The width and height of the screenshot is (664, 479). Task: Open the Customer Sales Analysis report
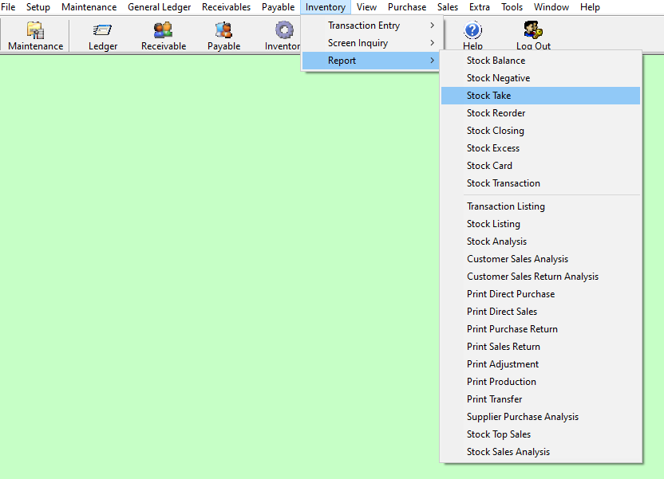pyautogui.click(x=541, y=259)
